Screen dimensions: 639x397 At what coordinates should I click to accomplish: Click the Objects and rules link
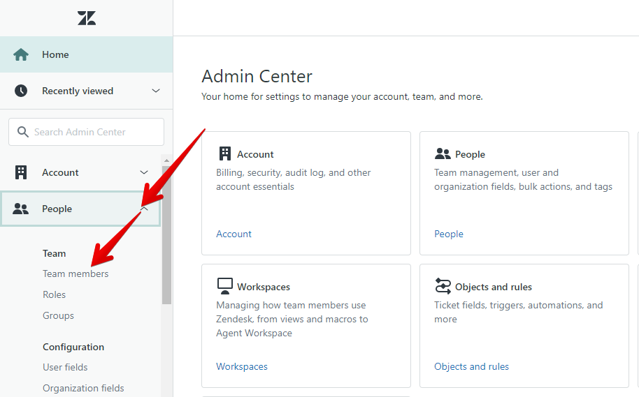click(471, 366)
